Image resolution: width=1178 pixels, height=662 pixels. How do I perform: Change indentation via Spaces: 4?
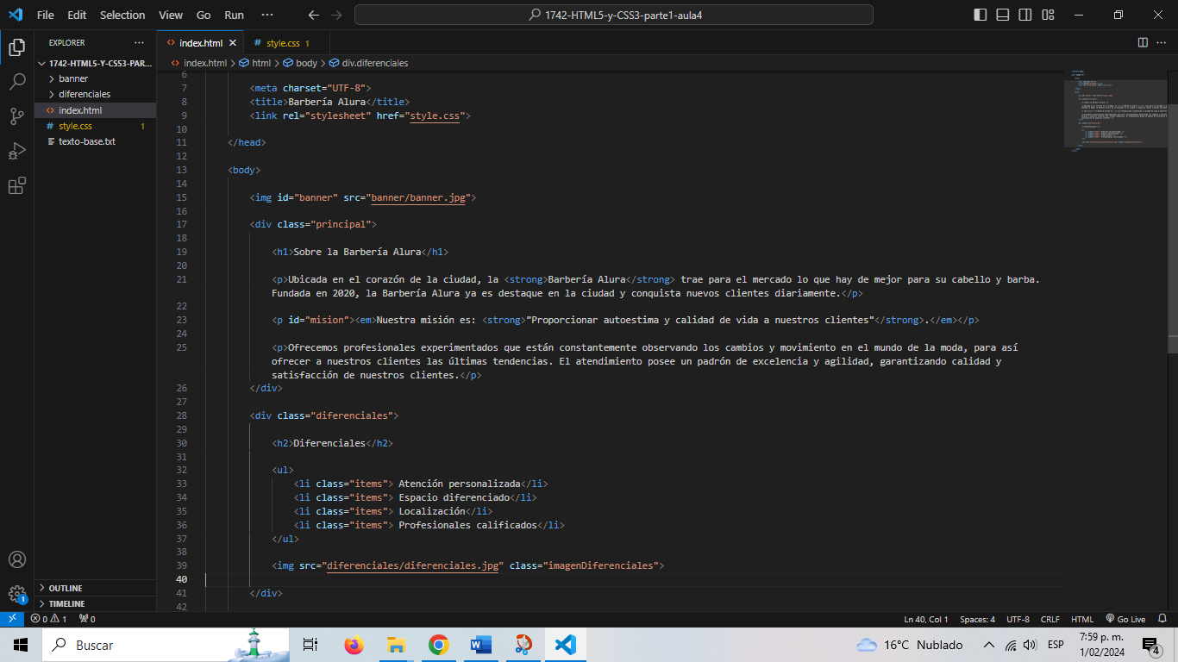977,619
